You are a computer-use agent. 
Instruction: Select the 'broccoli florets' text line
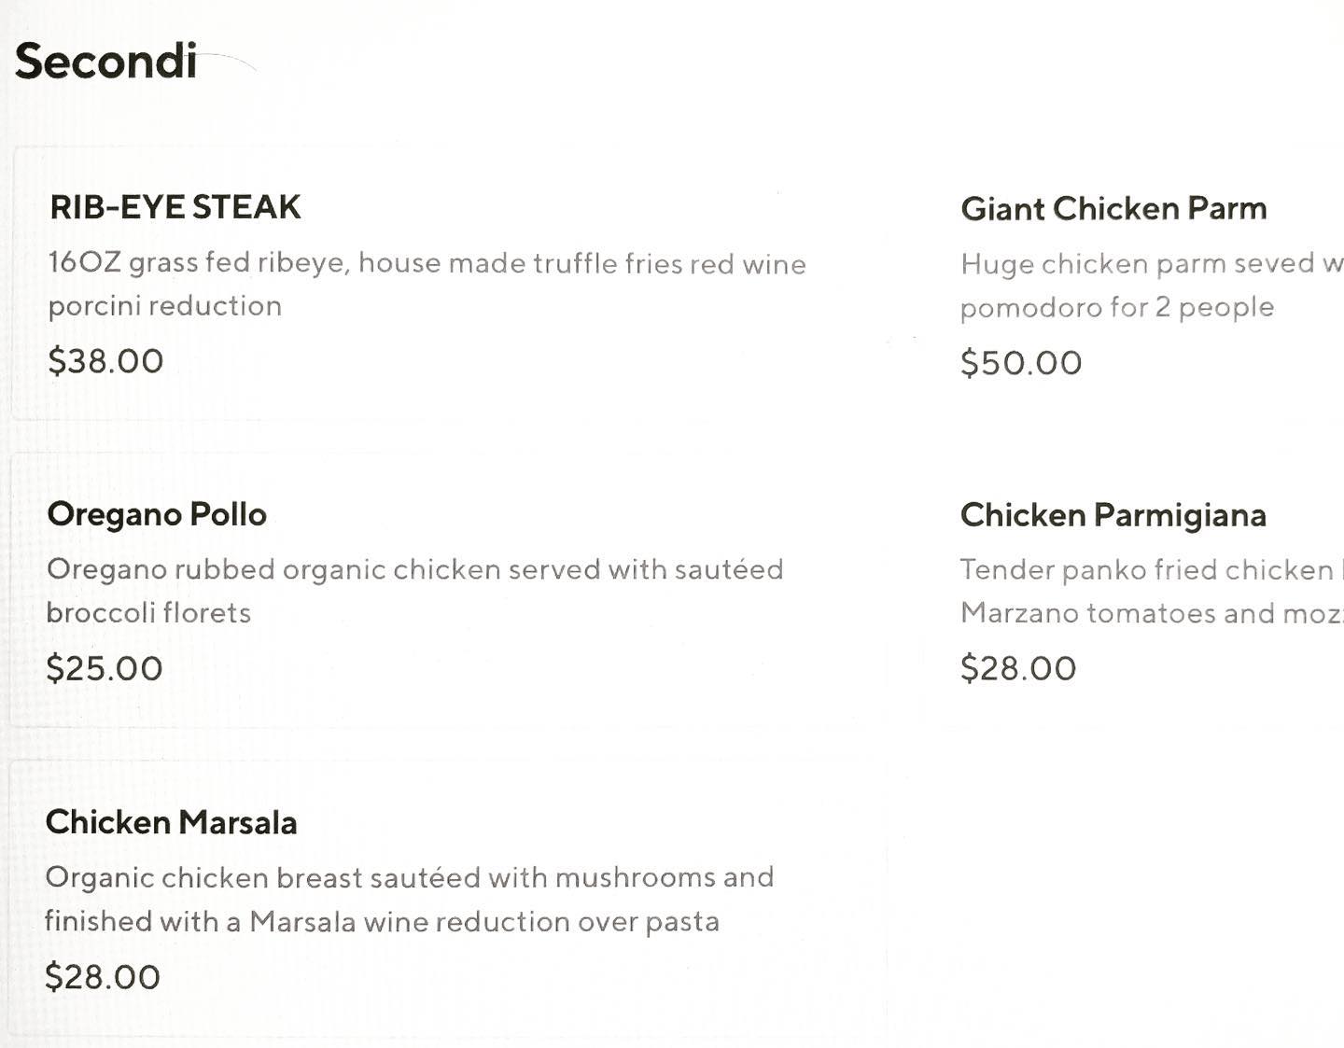pos(148,613)
